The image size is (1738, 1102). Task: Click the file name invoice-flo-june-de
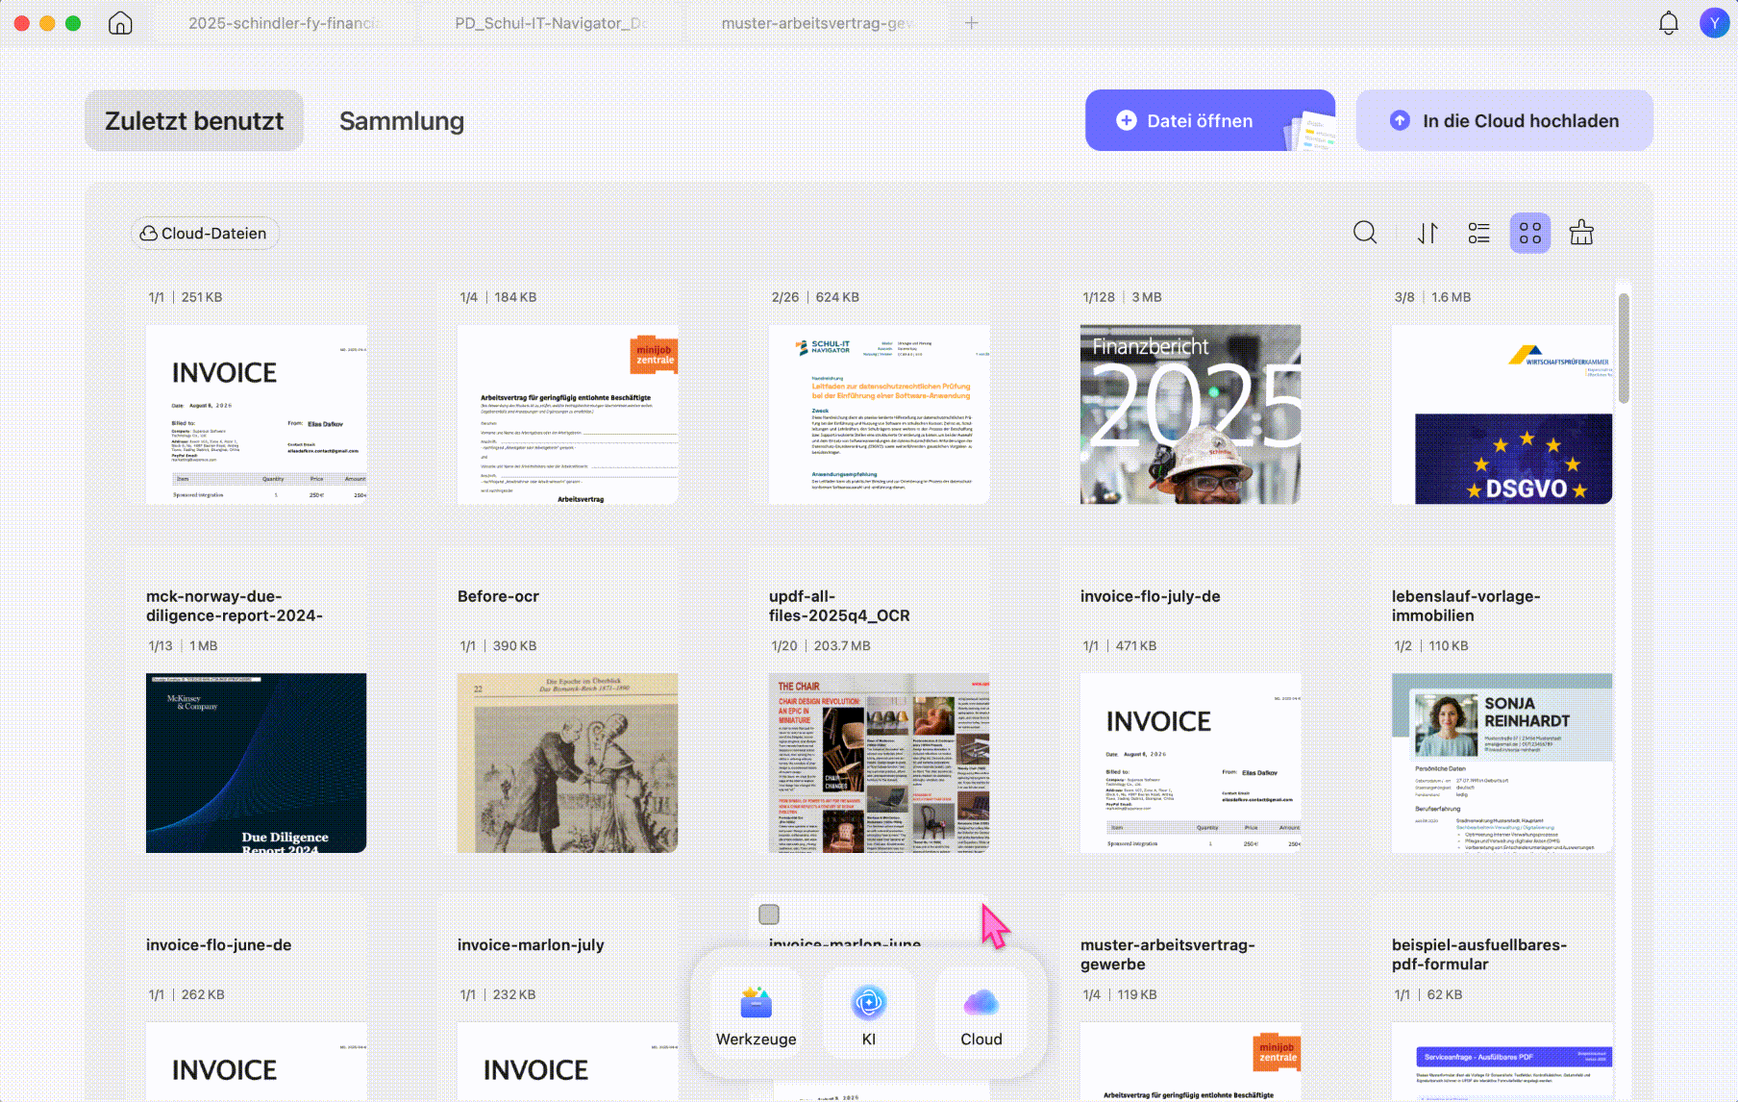218,945
